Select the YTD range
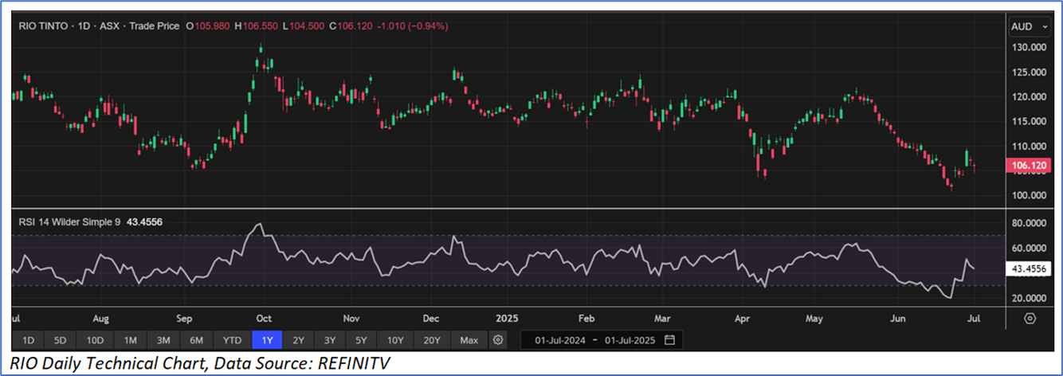Image resolution: width=1063 pixels, height=376 pixels. (x=232, y=340)
